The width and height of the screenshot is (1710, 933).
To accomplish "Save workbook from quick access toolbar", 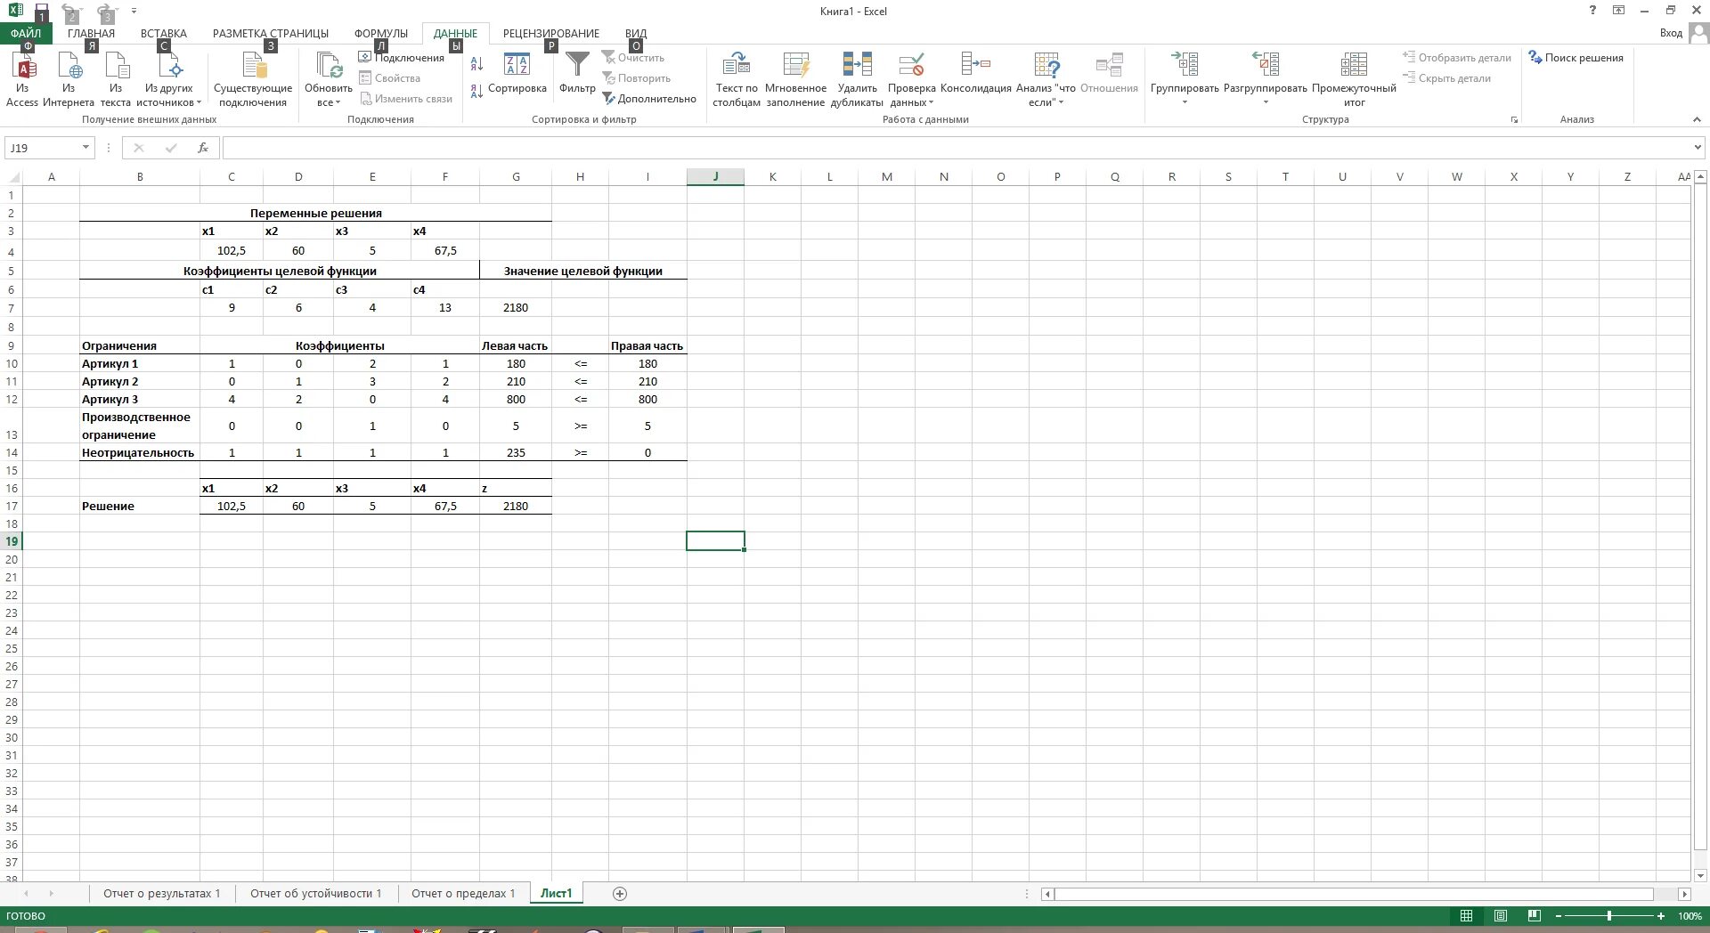I will click(x=41, y=11).
